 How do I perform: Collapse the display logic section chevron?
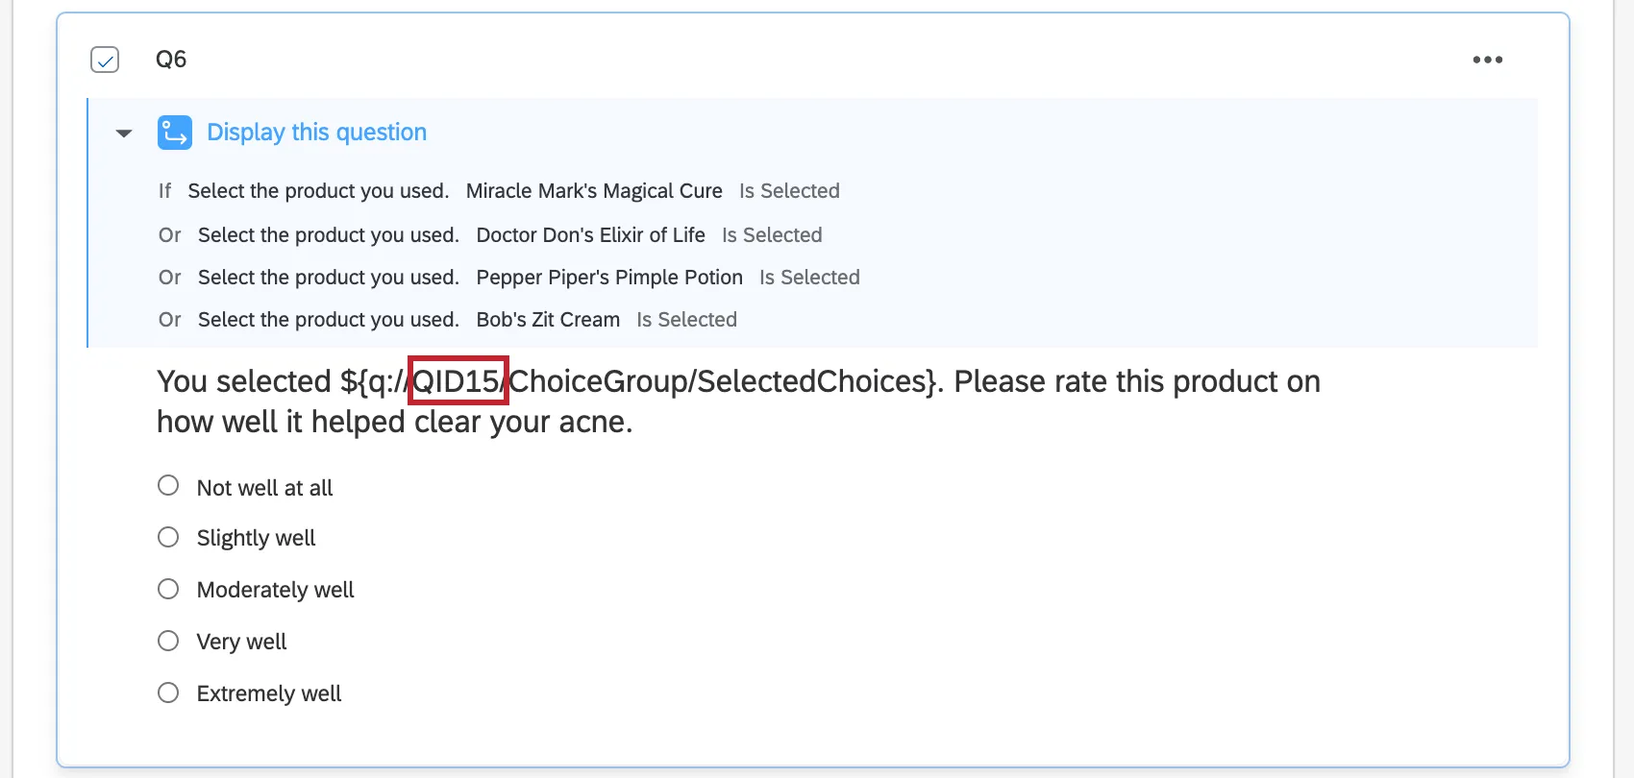(124, 132)
